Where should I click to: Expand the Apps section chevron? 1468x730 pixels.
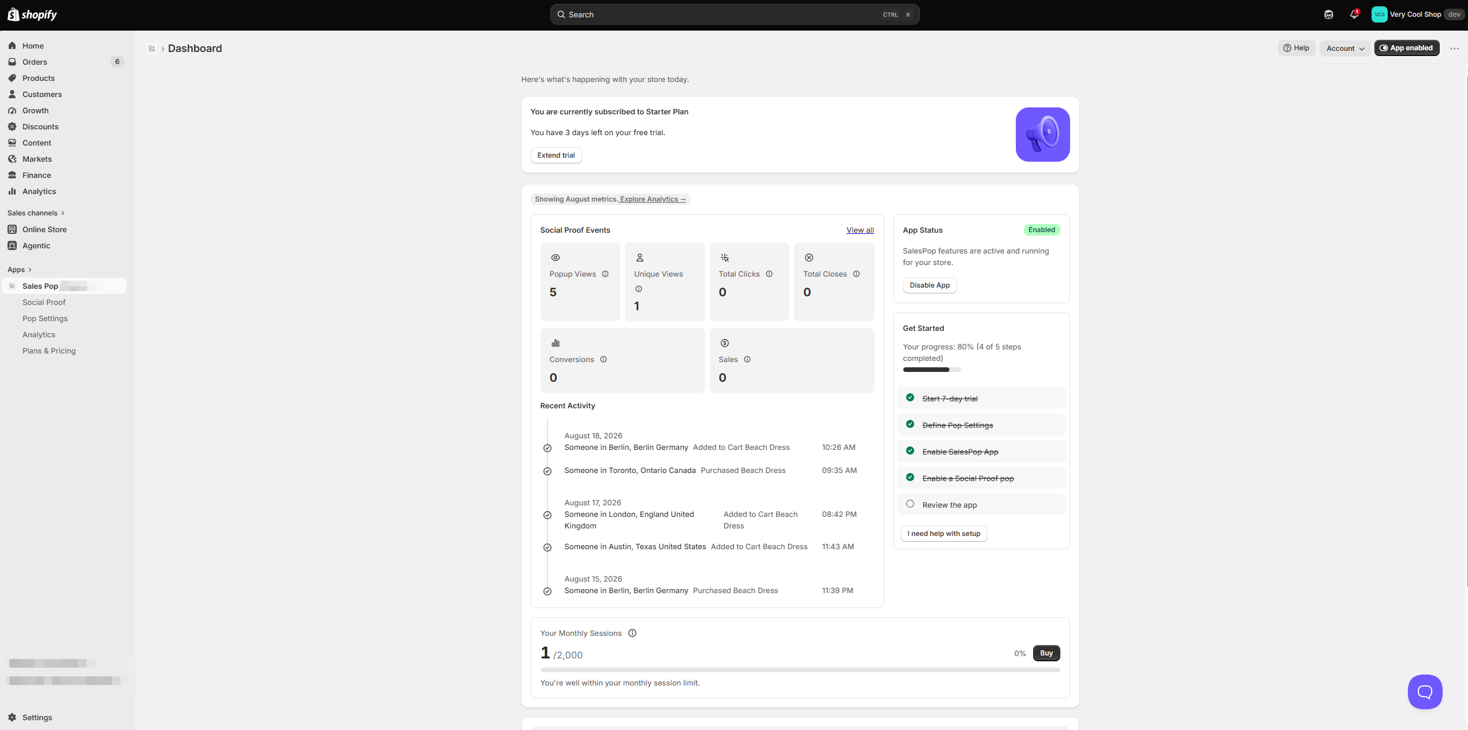coord(30,270)
